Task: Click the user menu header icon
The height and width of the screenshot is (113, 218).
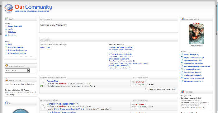Action: coord(183,19)
